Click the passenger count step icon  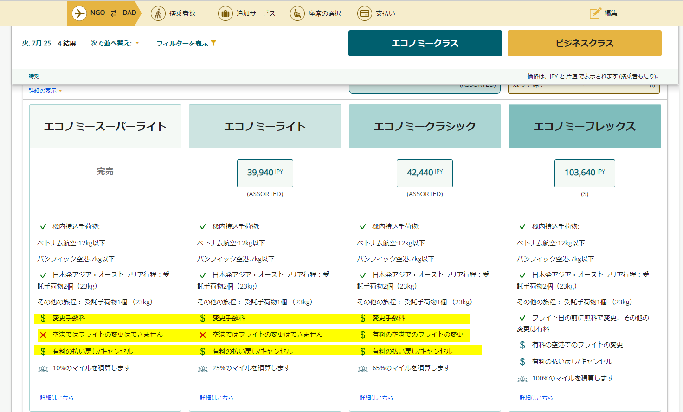[x=158, y=13]
